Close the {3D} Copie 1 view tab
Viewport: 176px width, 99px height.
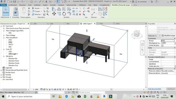tap(95, 24)
